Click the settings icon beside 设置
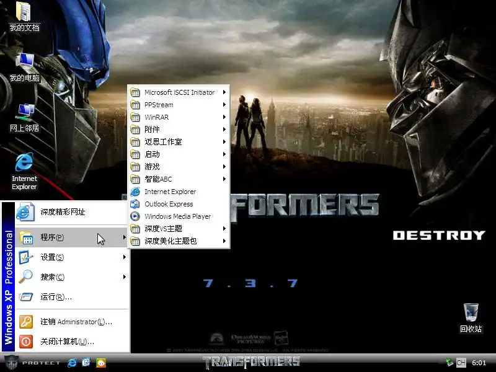496x372 pixels. pyautogui.click(x=26, y=257)
